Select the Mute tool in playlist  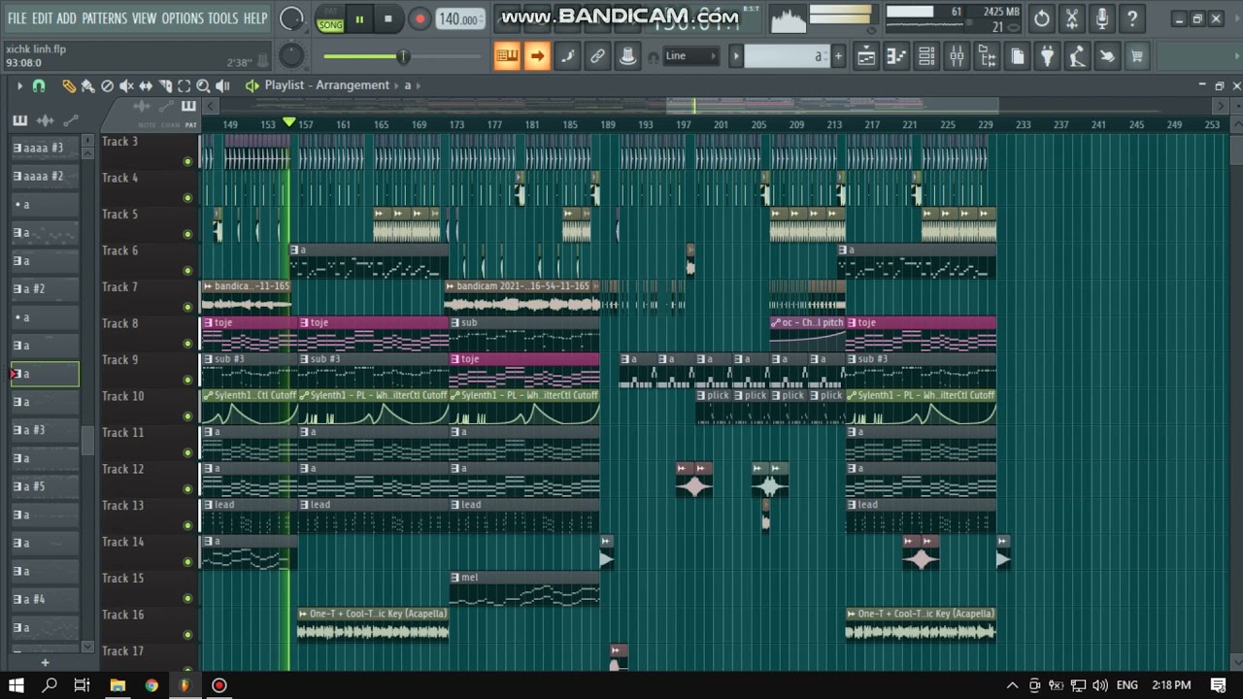coord(126,85)
